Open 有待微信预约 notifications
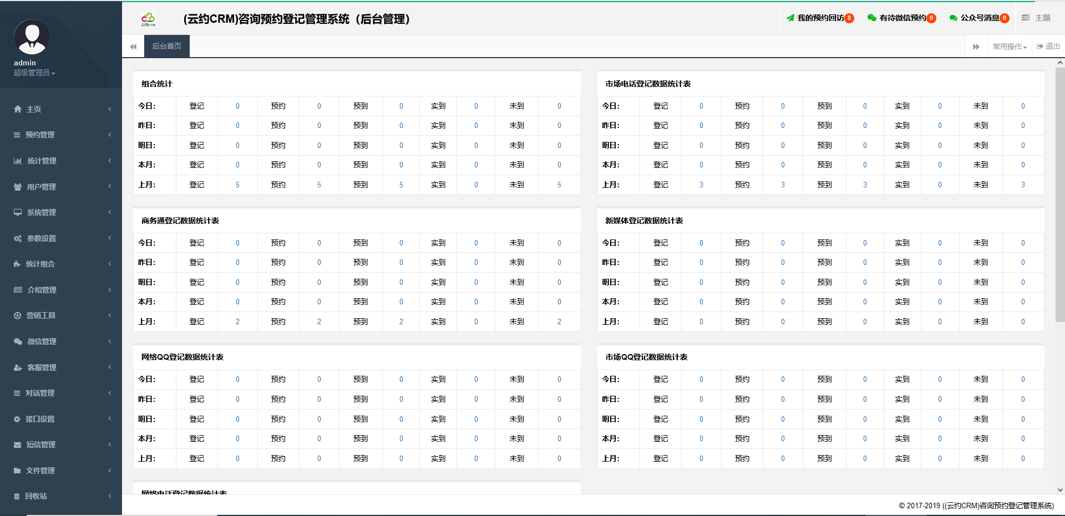 pyautogui.click(x=902, y=18)
